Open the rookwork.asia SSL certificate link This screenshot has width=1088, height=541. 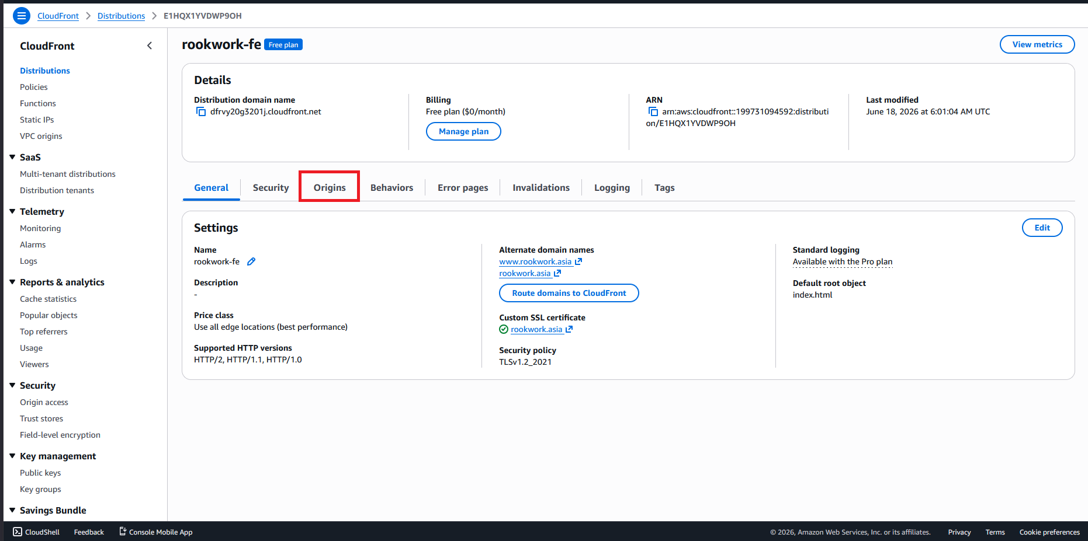tap(542, 329)
